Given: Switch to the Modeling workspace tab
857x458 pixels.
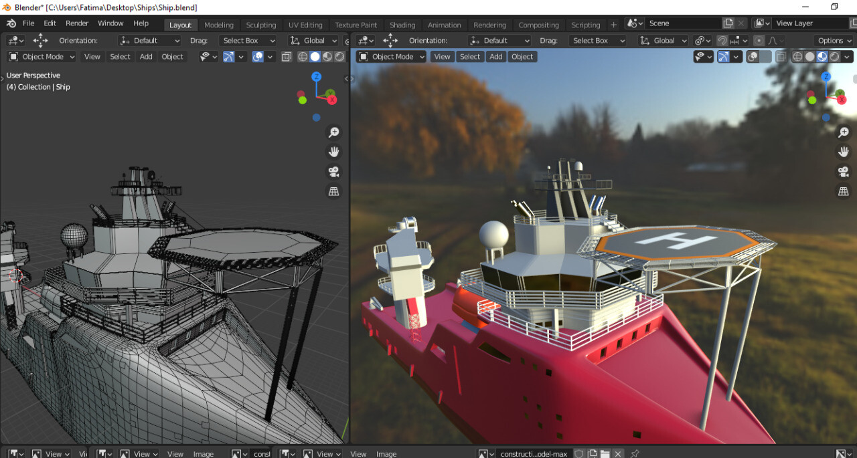Looking at the screenshot, I should click(219, 25).
